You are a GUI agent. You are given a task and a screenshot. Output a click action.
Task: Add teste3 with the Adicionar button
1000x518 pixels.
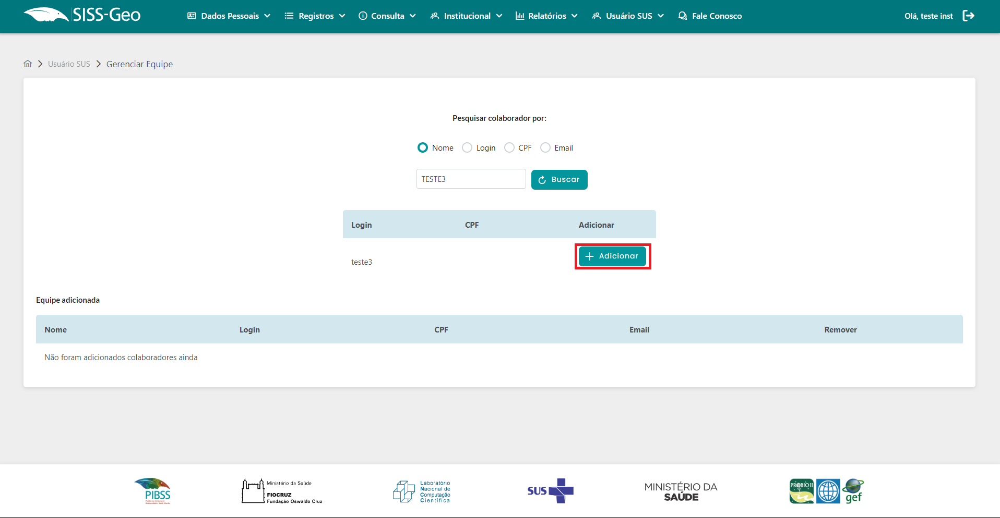(612, 256)
